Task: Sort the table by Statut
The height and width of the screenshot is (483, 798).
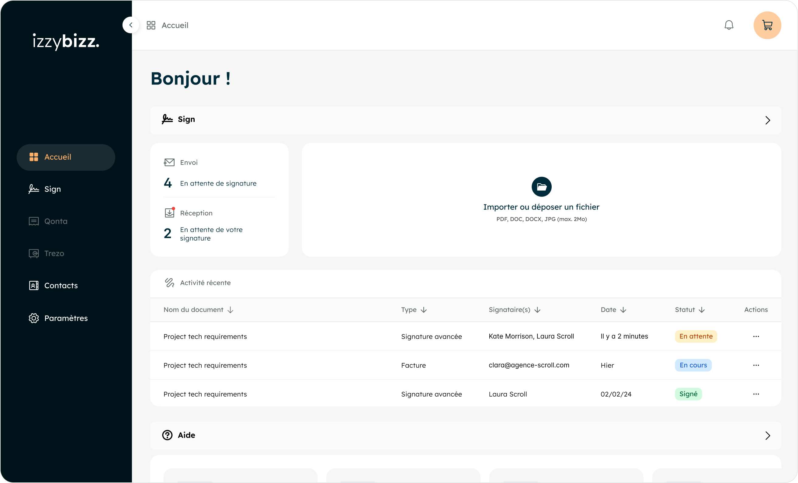Action: (690, 310)
